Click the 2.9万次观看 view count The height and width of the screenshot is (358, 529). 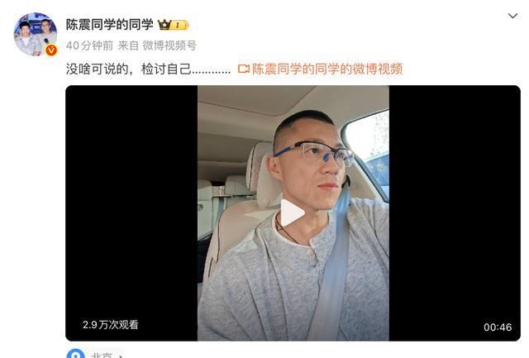click(110, 325)
